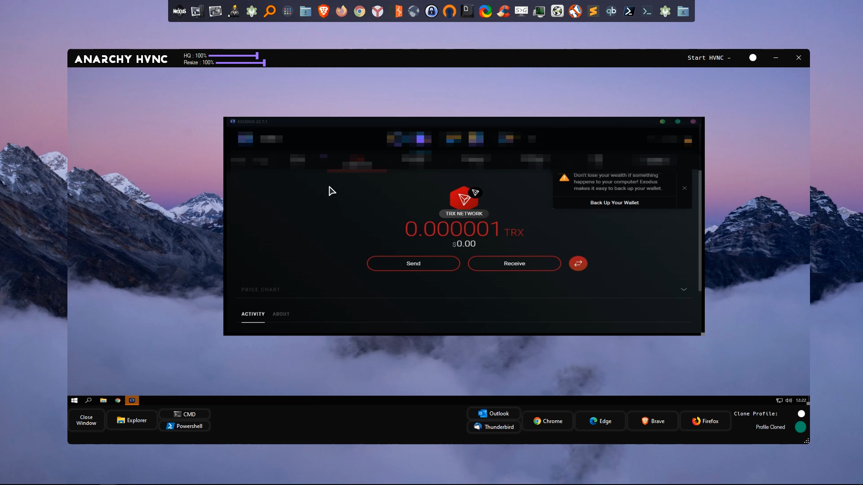Open Outlook launcher in HVNC panel

(x=494, y=414)
